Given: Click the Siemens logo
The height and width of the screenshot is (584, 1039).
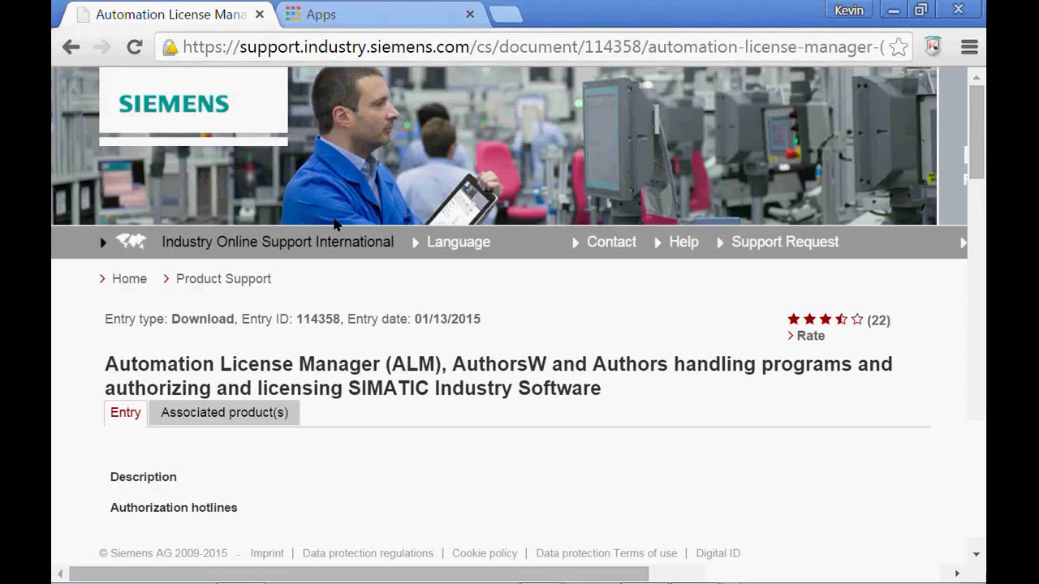Looking at the screenshot, I should [174, 104].
